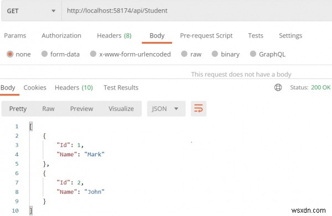Click line number 10 in the response
The image size is (332, 216).
click(x=15, y=210)
